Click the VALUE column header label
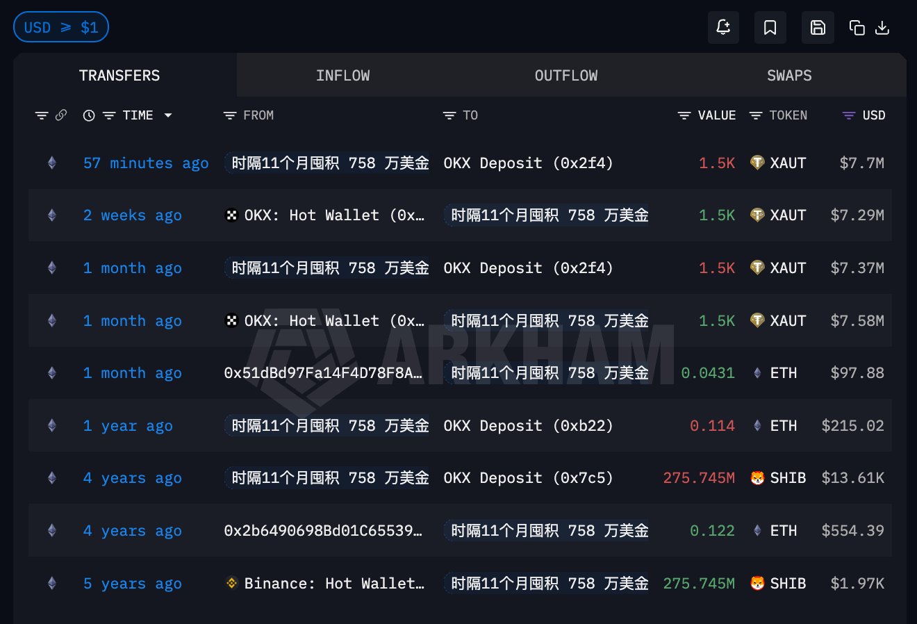917x624 pixels. (x=717, y=115)
